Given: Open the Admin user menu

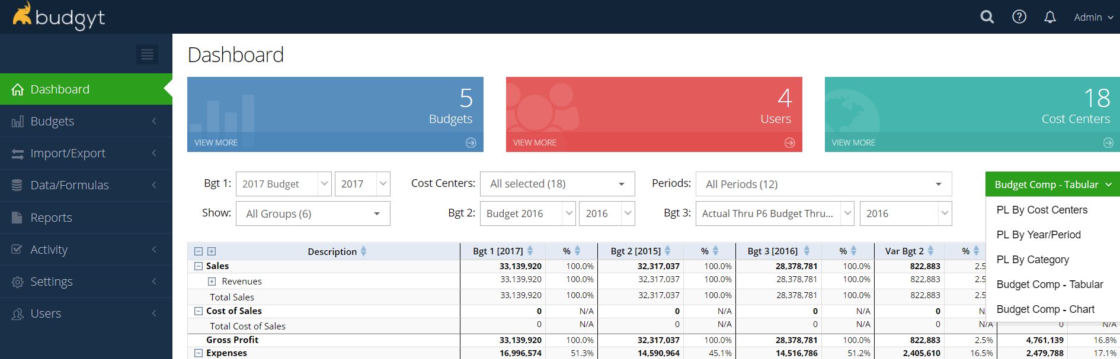Looking at the screenshot, I should click(1093, 17).
